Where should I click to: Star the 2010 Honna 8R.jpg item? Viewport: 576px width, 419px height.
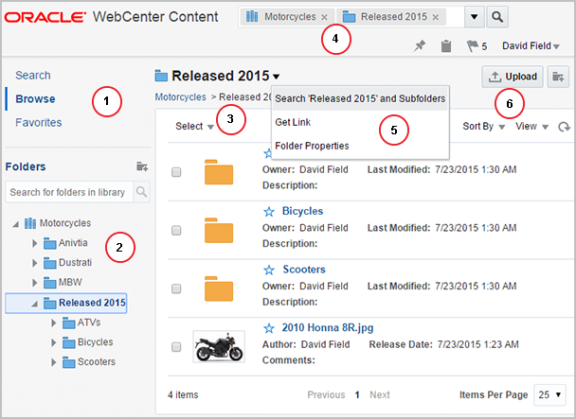[x=269, y=328]
